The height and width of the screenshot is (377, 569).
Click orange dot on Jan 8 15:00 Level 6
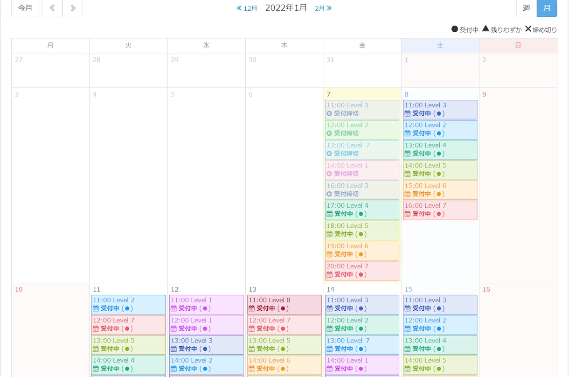pos(438,194)
